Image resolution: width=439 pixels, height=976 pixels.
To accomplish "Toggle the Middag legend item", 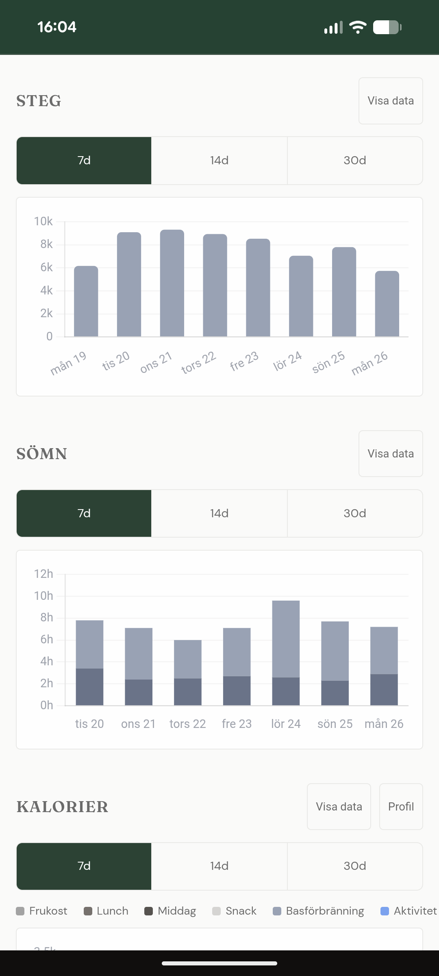I will [x=170, y=911].
